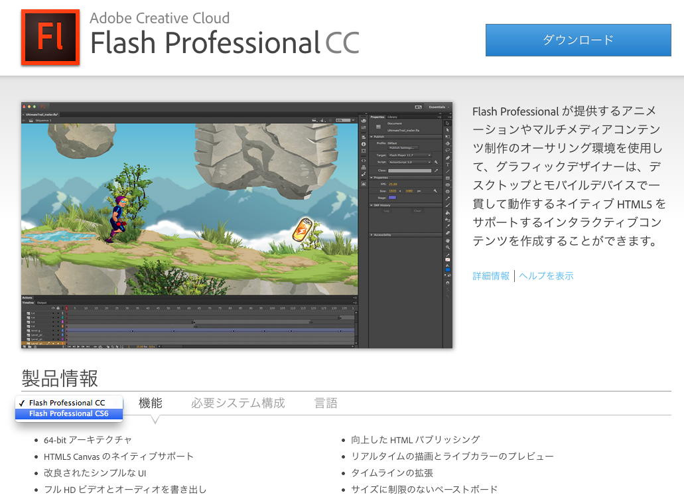
Task: Open the code snippets <> icon in side dock
Action: tap(364, 161)
